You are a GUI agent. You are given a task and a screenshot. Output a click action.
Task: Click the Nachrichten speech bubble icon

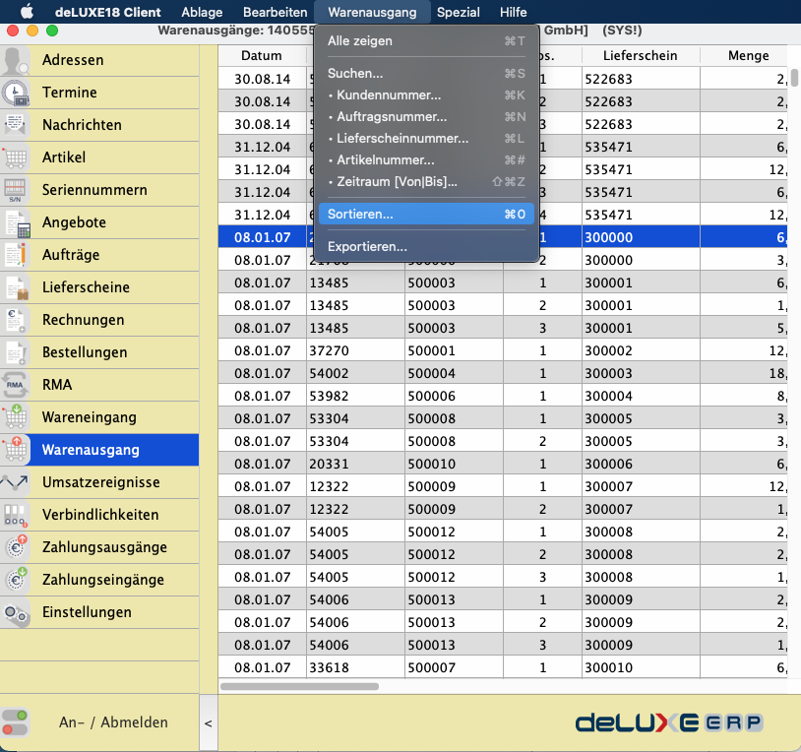tap(16, 126)
